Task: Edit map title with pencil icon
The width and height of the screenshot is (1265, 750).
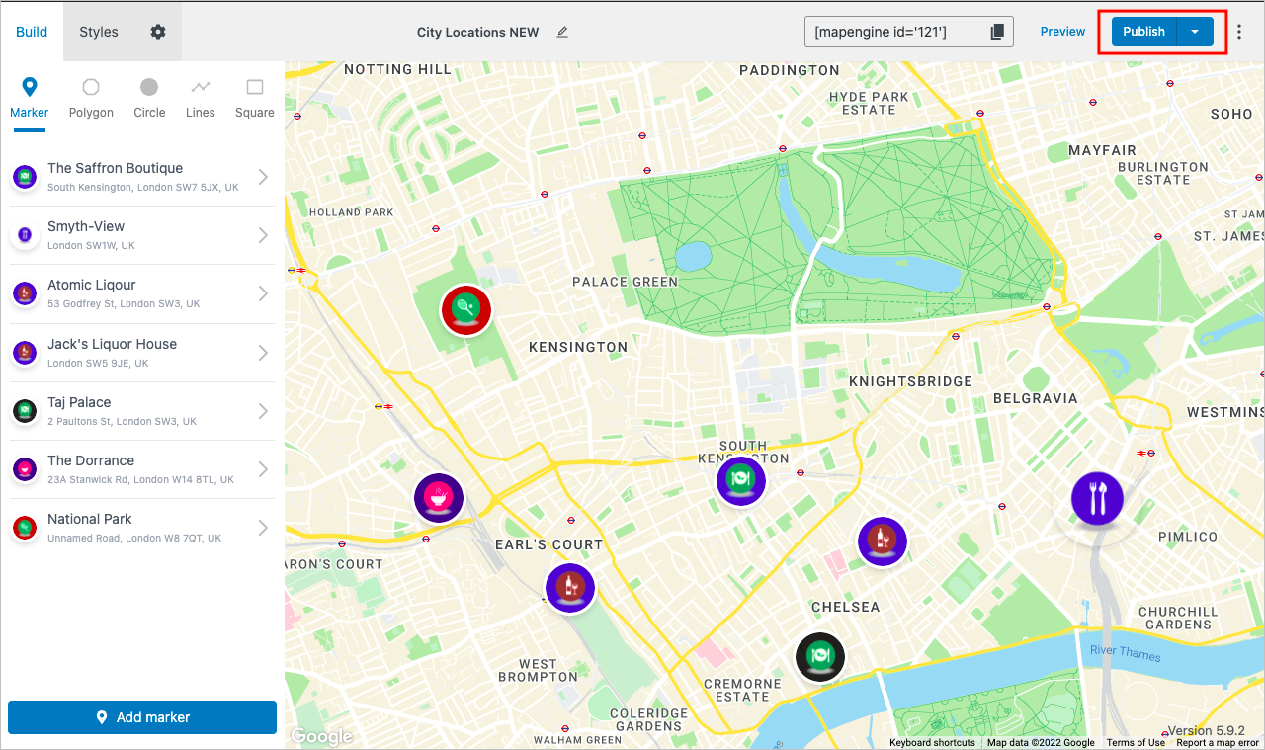Action: tap(562, 32)
